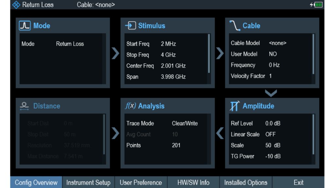Viewport: 335px width, 188px height.
Task: Switch to the Instrument Setup tab
Action: click(88, 182)
